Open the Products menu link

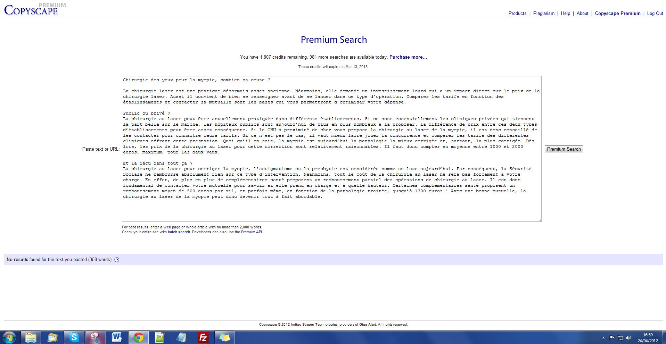click(x=517, y=13)
